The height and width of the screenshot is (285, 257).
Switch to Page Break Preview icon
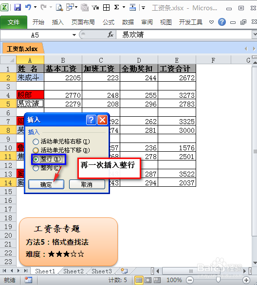tap(157, 280)
